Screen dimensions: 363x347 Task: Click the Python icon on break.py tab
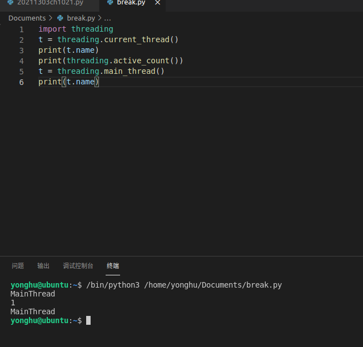pyautogui.click(x=110, y=3)
